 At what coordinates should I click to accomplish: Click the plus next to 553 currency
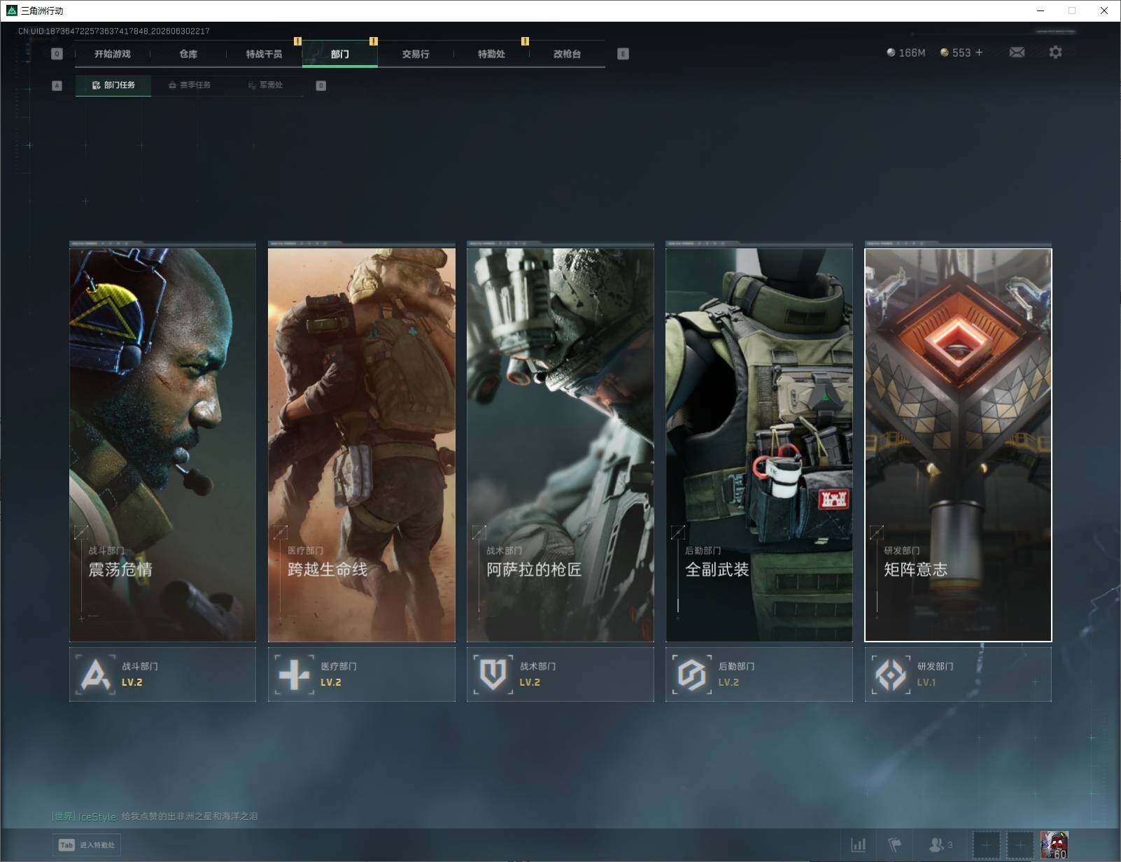979,52
